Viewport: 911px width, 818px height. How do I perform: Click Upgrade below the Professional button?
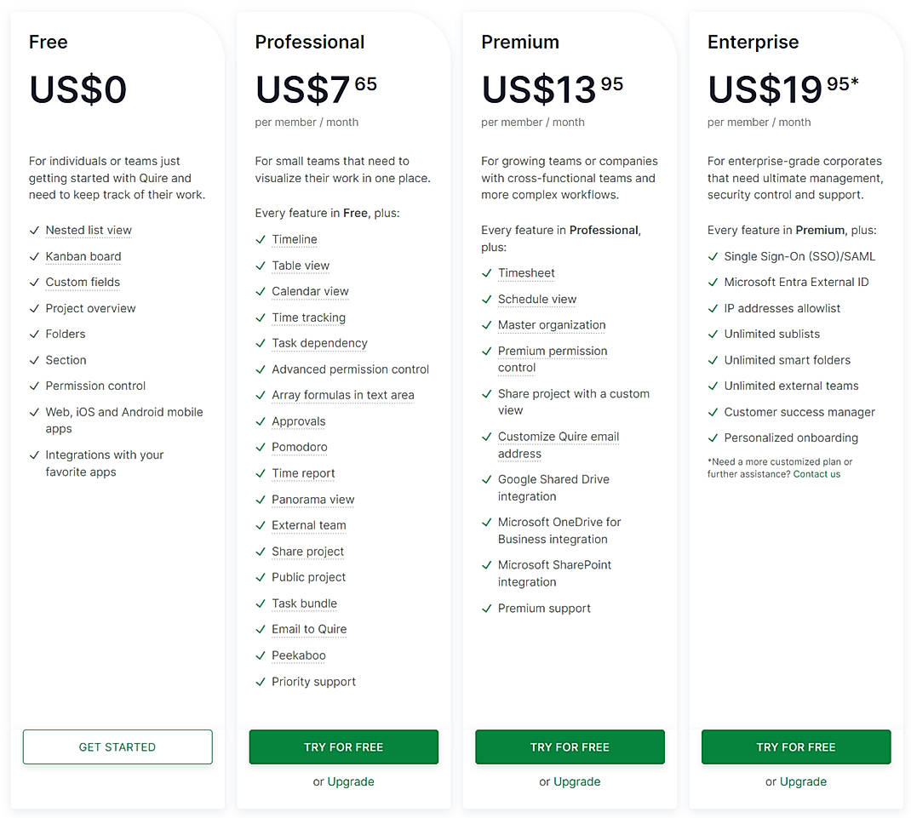(x=351, y=781)
